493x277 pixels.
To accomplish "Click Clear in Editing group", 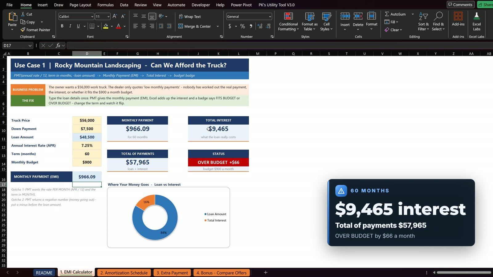I will pos(393,30).
